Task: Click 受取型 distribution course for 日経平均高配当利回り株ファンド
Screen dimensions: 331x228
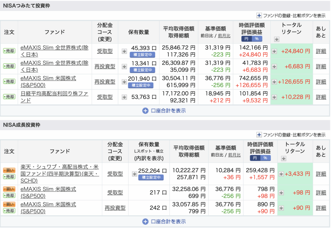Action: (x=105, y=97)
